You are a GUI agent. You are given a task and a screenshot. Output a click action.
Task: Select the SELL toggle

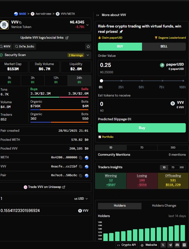[164, 47]
